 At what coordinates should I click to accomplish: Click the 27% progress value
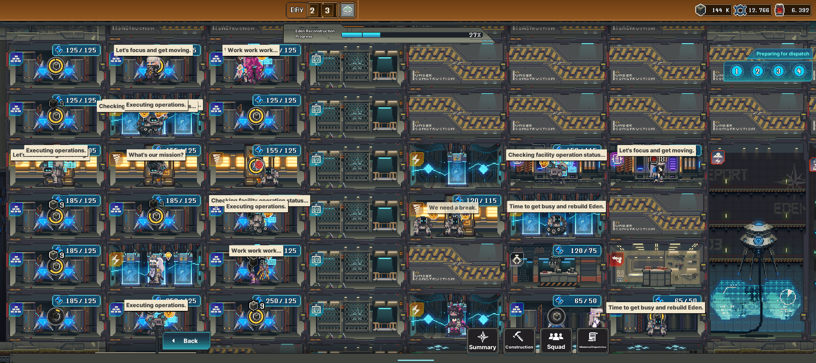(x=475, y=35)
